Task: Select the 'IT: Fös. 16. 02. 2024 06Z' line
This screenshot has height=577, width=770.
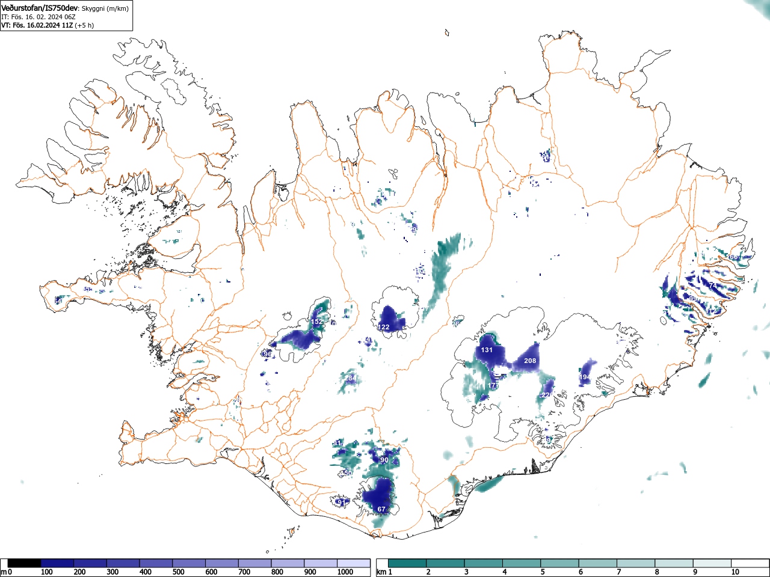Action: coord(38,17)
